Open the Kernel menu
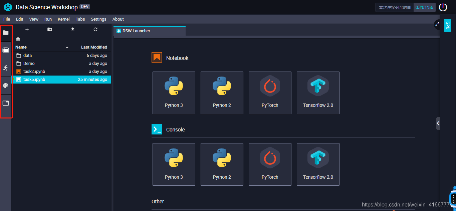The width and height of the screenshot is (456, 211). pyautogui.click(x=63, y=19)
